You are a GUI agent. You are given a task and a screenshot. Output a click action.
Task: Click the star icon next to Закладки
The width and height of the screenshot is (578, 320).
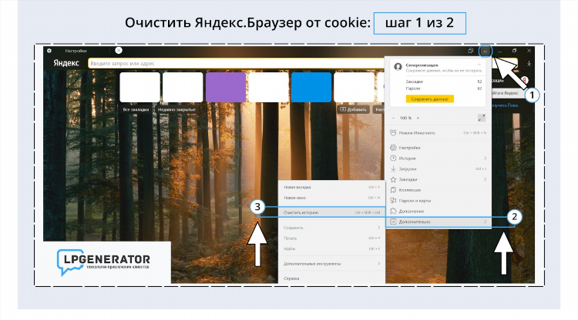(x=393, y=179)
